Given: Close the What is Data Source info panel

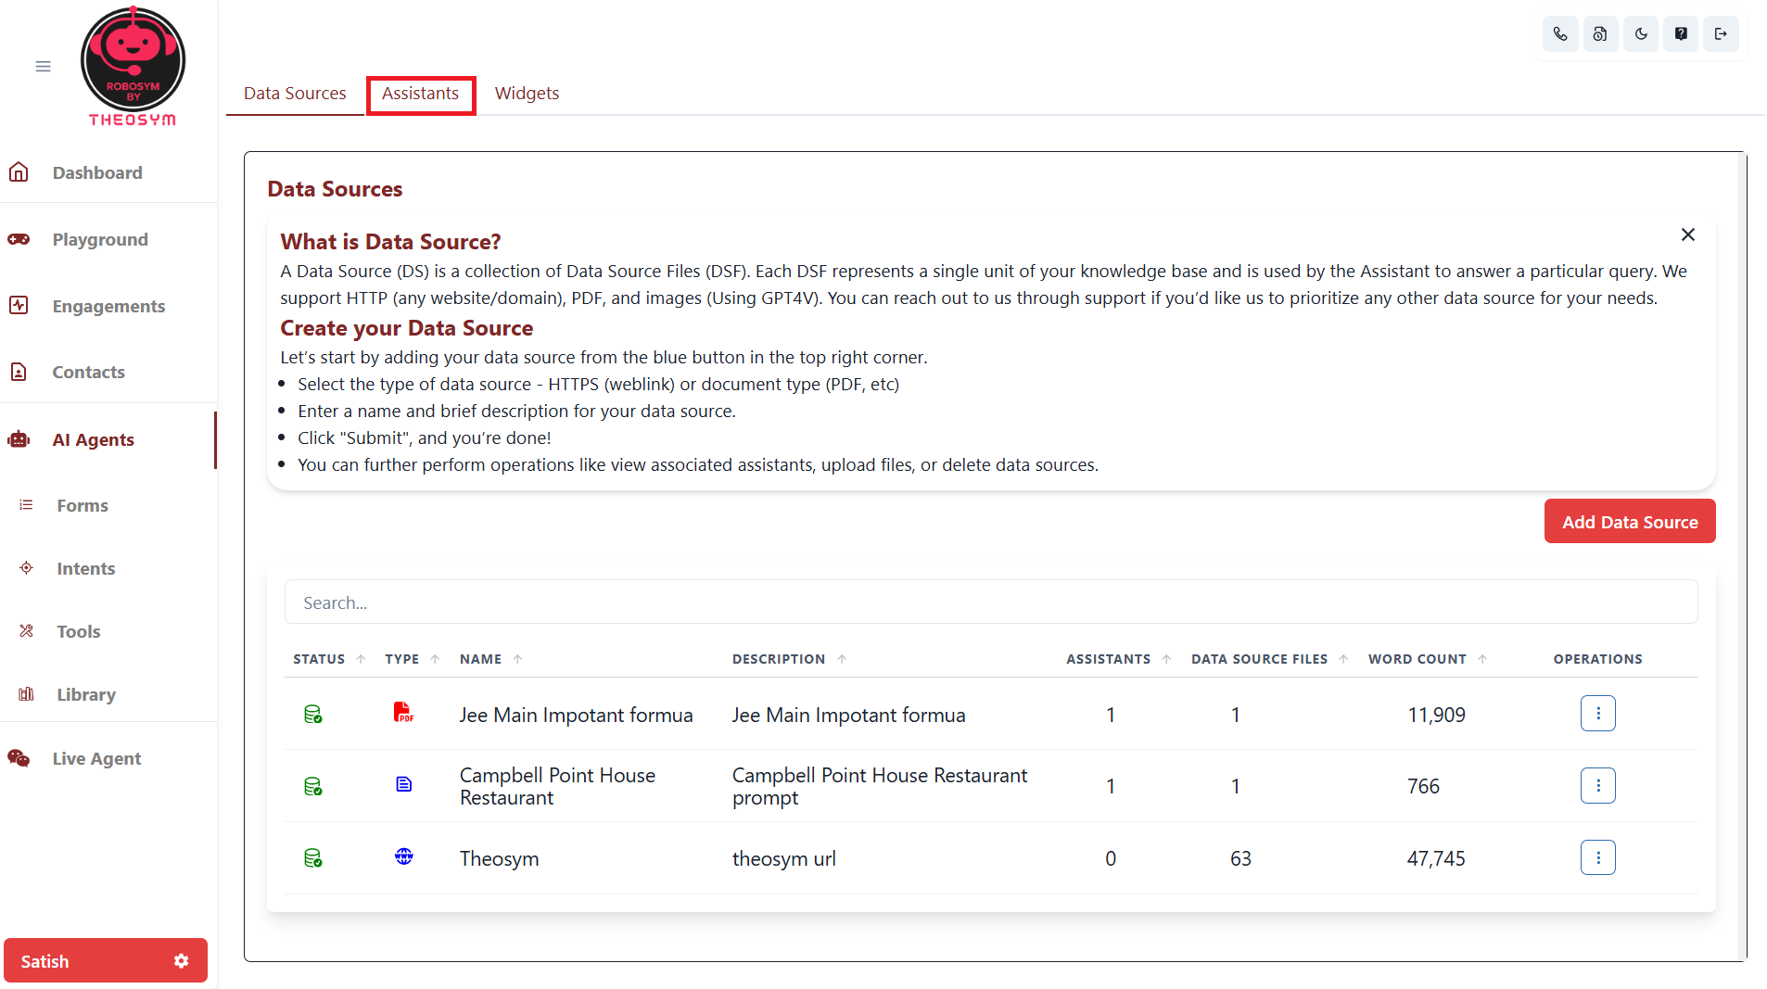Looking at the screenshot, I should 1688,235.
